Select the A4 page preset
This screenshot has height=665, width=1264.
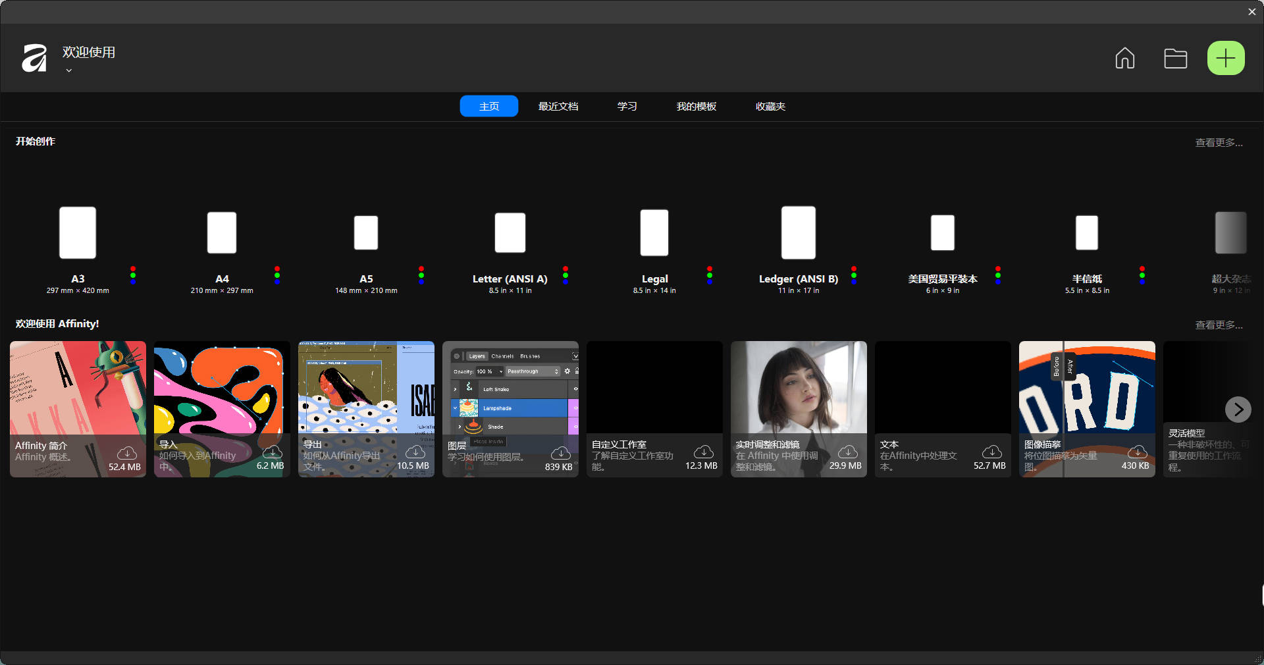(222, 232)
